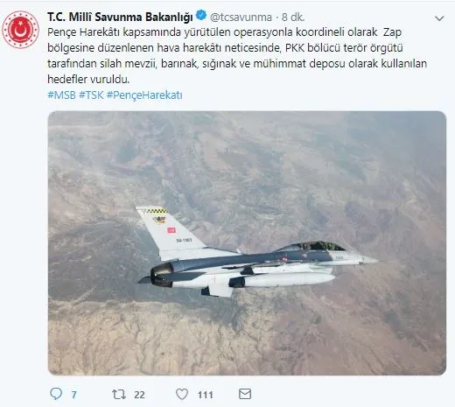Viewport: 455px width, 407px height.
Task: Open T.C. Millî Savunma Bakanlığı account name
Action: [x=120, y=17]
